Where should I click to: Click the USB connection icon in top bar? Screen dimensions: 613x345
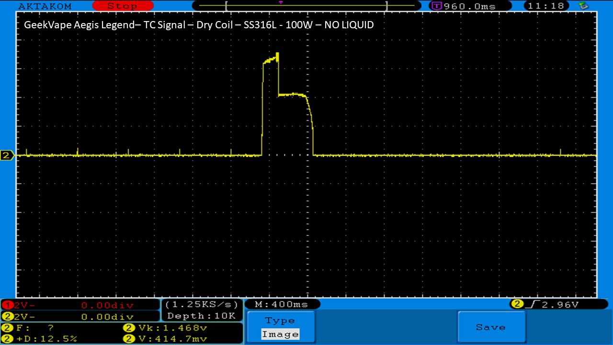[583, 6]
